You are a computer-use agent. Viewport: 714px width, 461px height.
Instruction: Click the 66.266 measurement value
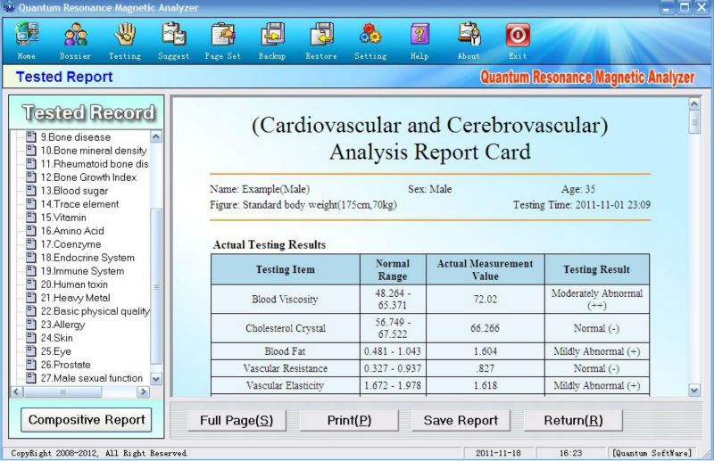(485, 328)
